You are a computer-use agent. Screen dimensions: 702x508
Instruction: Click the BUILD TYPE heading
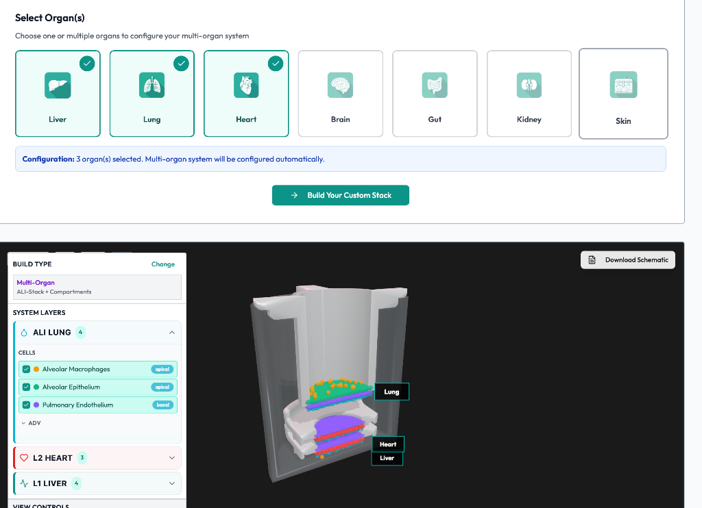[32, 264]
